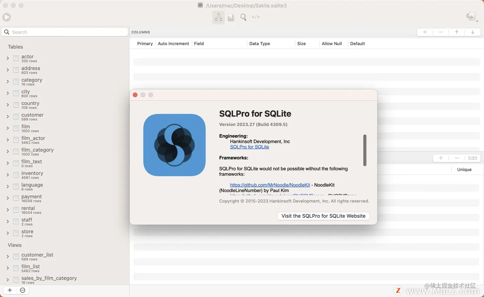Click the Allow Null column header

pyautogui.click(x=332, y=43)
